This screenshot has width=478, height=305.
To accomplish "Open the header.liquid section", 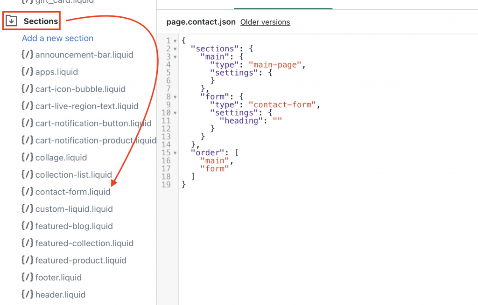I will coord(61,294).
